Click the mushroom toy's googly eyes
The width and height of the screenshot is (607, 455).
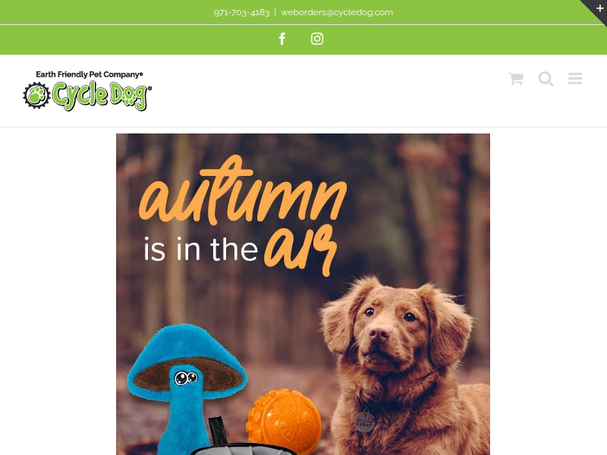coord(186,378)
